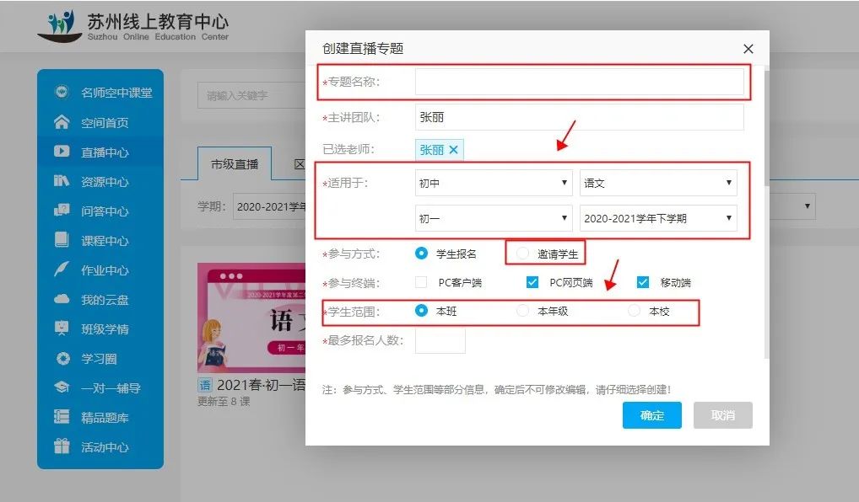Open the 2020-2021学年下学期 semester dropdown
The height and width of the screenshot is (502, 859).
point(659,217)
